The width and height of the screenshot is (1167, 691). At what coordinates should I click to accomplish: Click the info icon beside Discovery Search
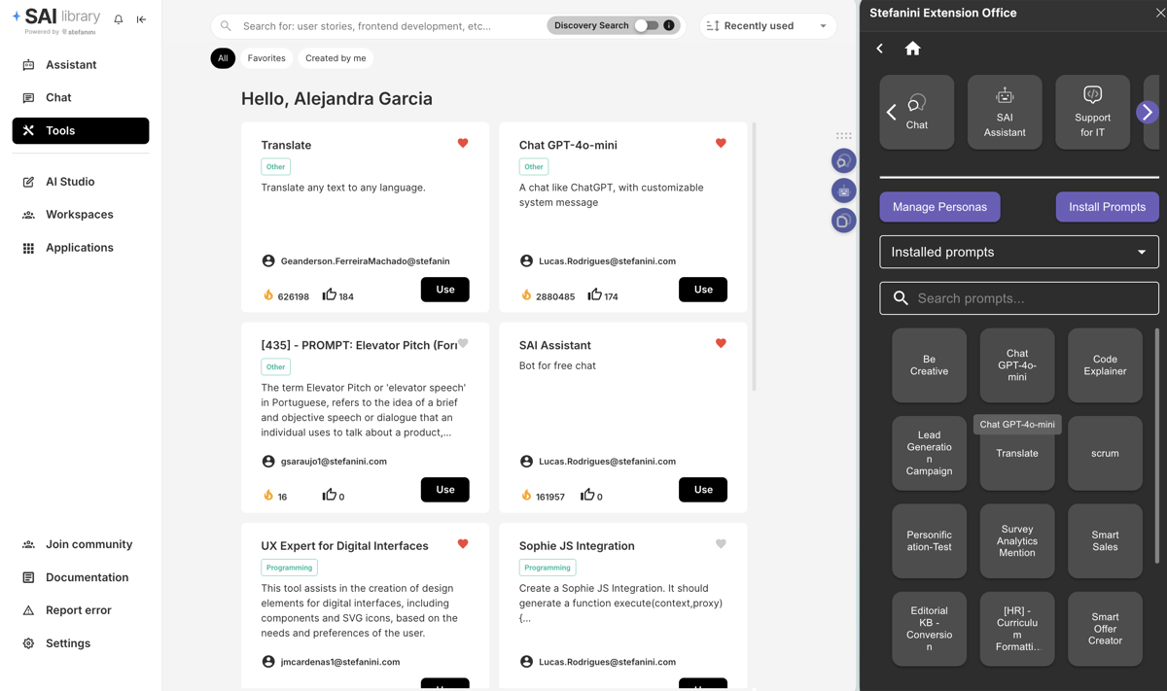pyautogui.click(x=669, y=25)
